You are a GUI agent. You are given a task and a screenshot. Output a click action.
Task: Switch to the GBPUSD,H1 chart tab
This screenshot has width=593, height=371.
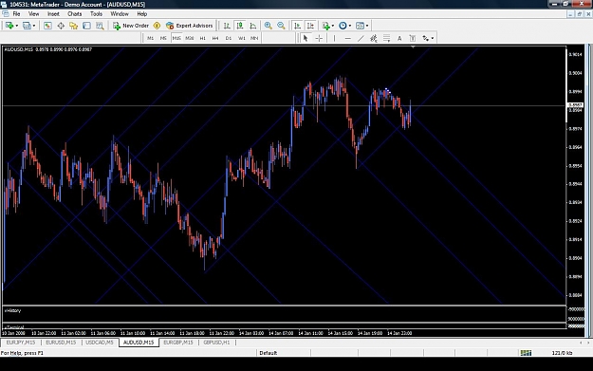(x=216, y=343)
